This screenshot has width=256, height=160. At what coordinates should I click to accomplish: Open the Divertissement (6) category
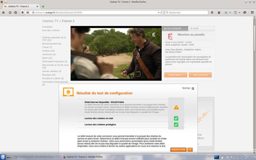pos(51,44)
